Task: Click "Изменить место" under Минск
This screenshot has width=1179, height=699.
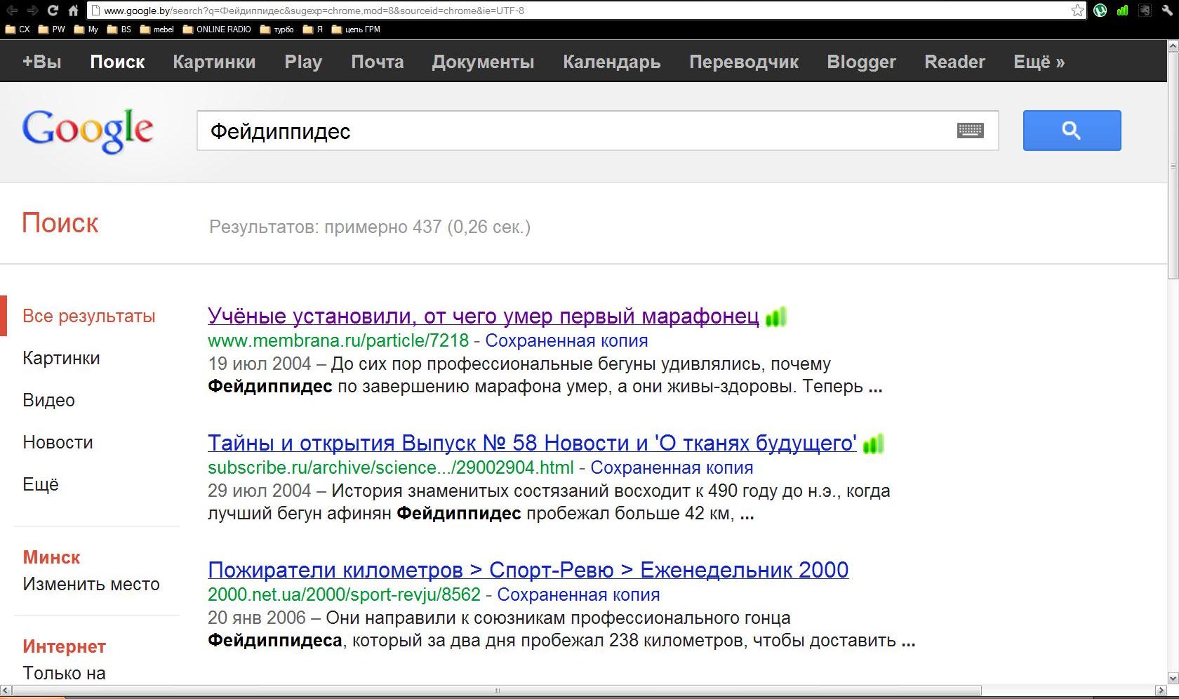Action: click(91, 584)
